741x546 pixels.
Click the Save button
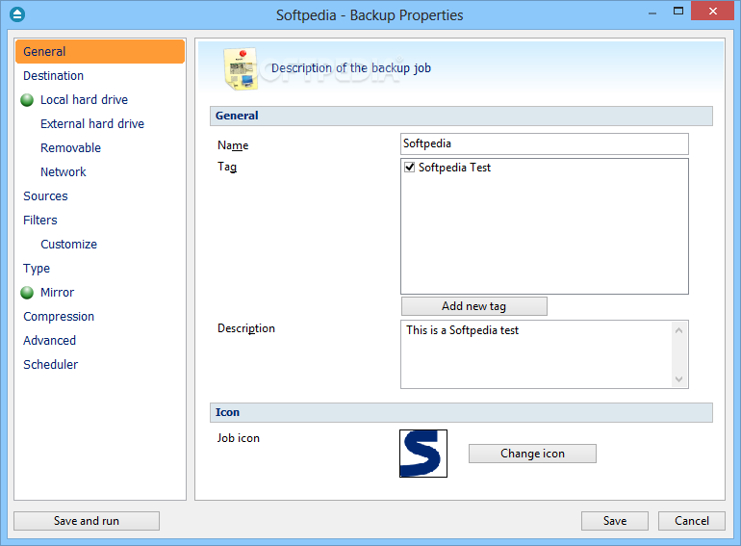(615, 521)
